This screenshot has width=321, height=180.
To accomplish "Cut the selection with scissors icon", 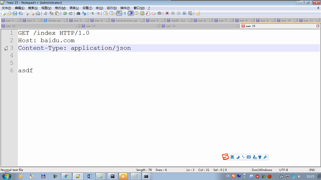I will coord(46,13).
